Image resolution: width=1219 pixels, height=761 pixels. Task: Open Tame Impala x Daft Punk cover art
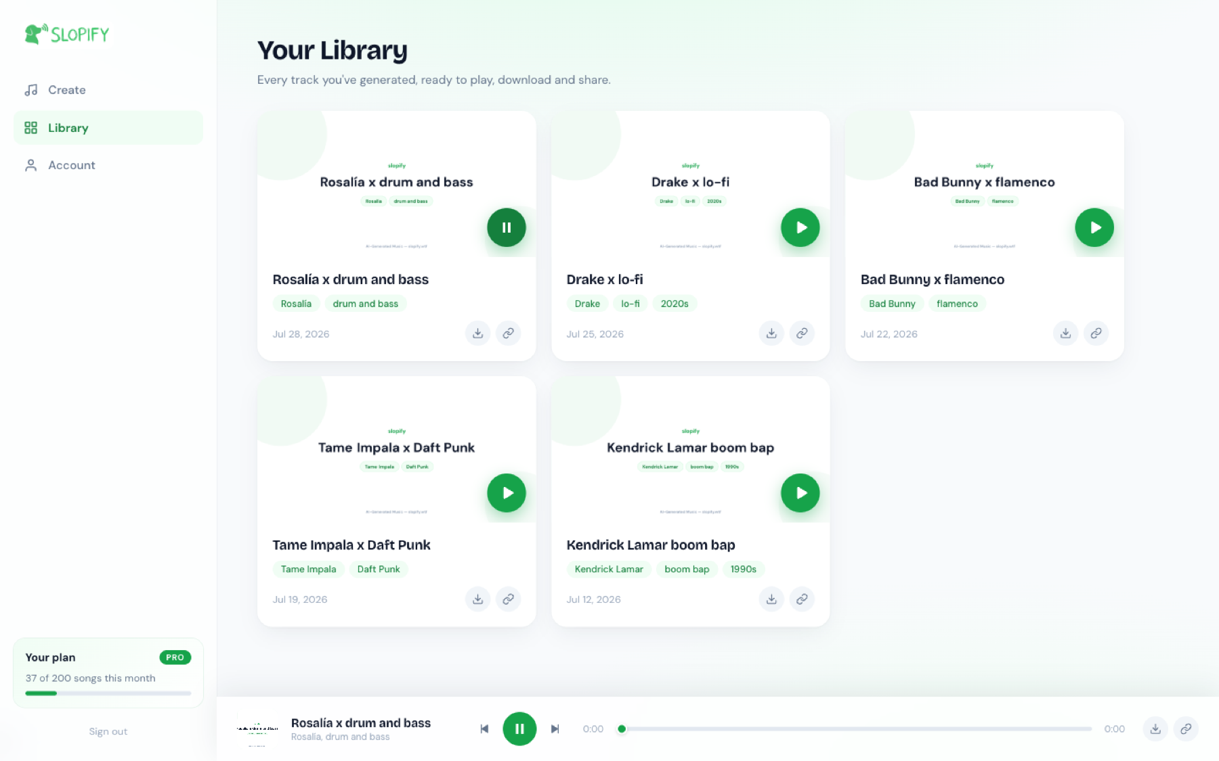396,450
